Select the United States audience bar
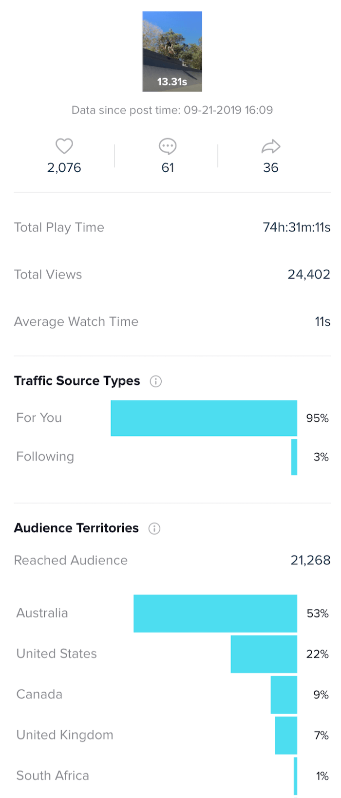Image resolution: width=341 pixels, height=798 pixels. 264,654
